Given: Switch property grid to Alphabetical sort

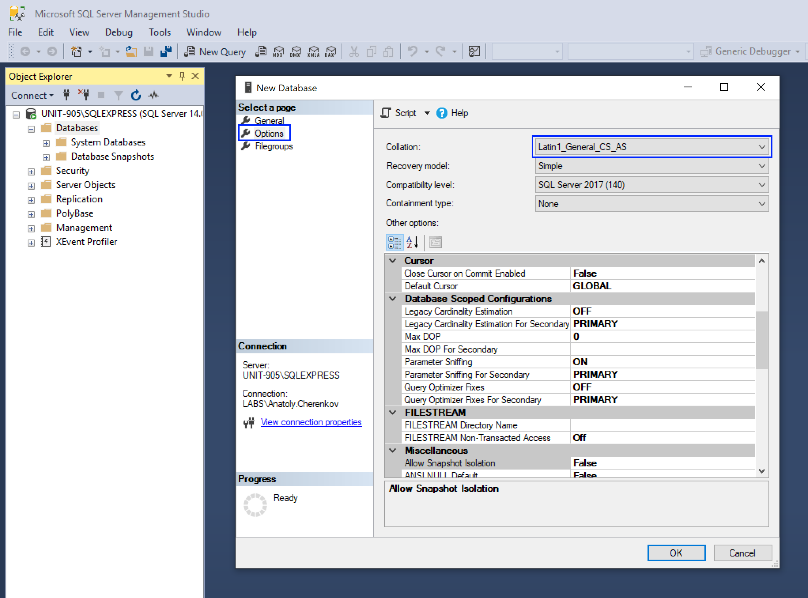Looking at the screenshot, I should pos(412,242).
